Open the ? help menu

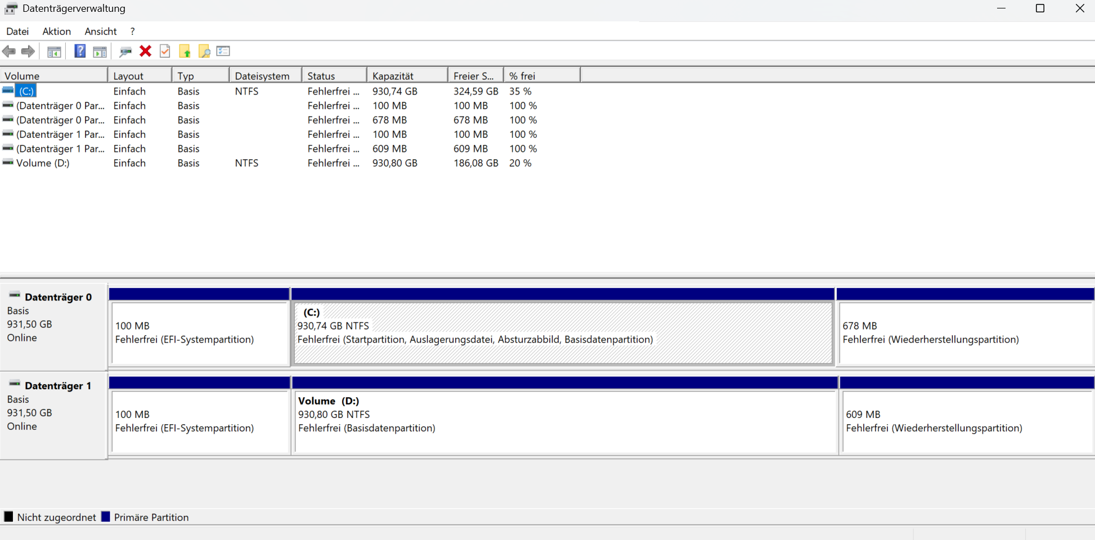click(132, 31)
